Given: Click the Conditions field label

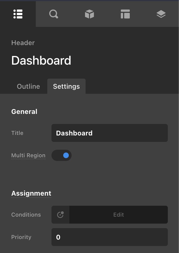Looking at the screenshot, I should tap(26, 215).
